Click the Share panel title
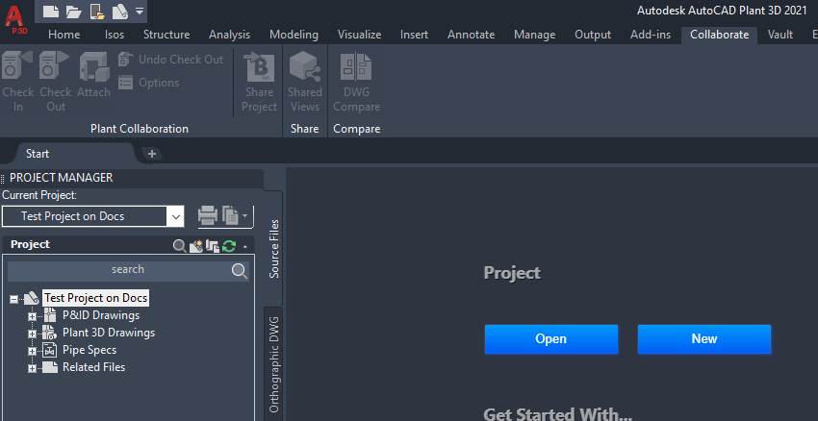This screenshot has width=818, height=421. (305, 129)
